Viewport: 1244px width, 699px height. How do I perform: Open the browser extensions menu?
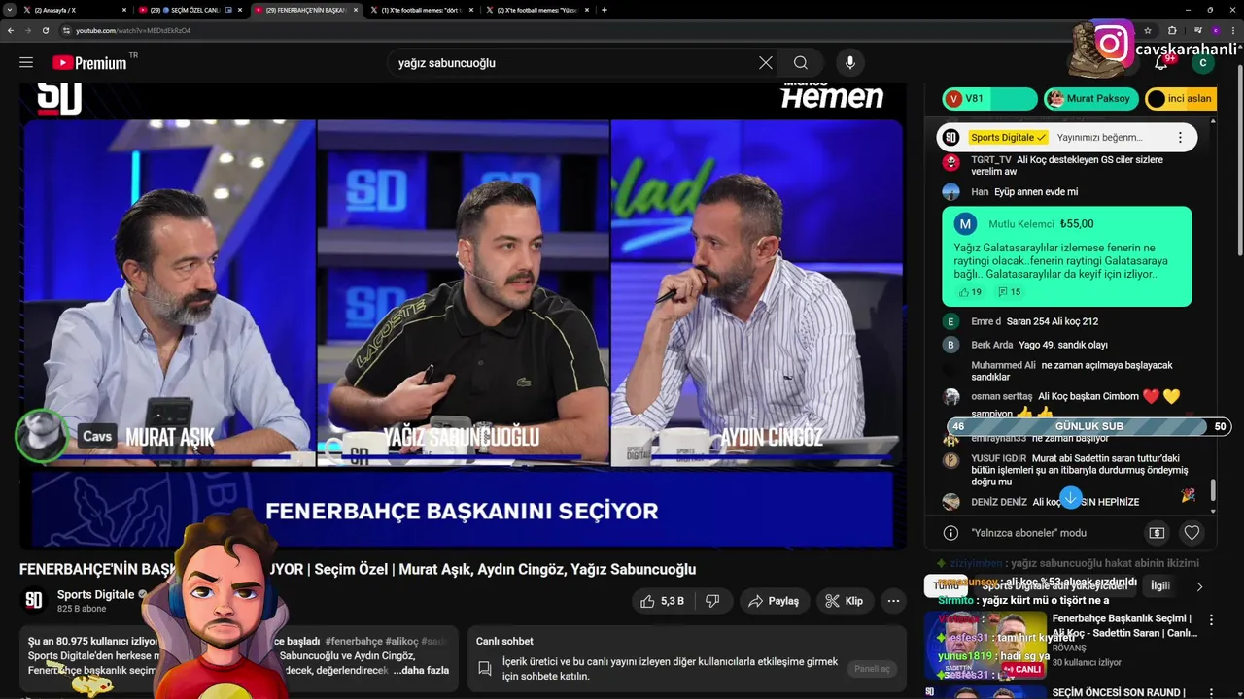pyautogui.click(x=1172, y=30)
